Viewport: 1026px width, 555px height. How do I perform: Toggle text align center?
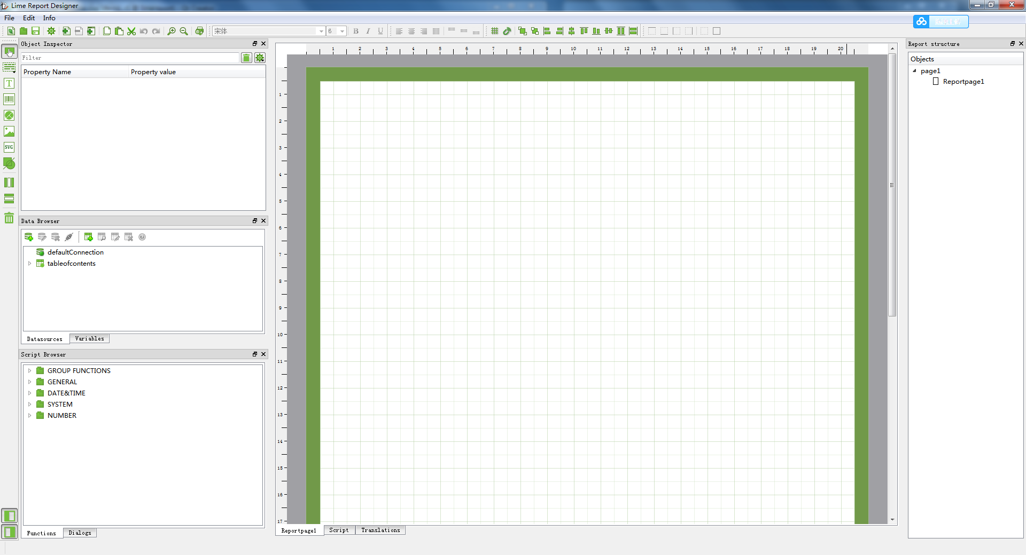pos(411,31)
